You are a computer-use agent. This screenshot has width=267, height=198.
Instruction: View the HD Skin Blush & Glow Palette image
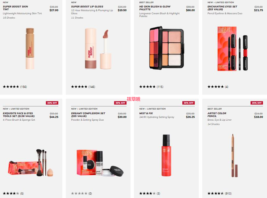point(167,48)
